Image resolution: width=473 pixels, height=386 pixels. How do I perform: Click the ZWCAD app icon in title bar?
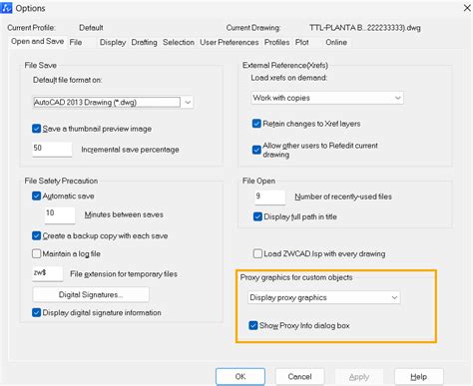click(x=6, y=8)
